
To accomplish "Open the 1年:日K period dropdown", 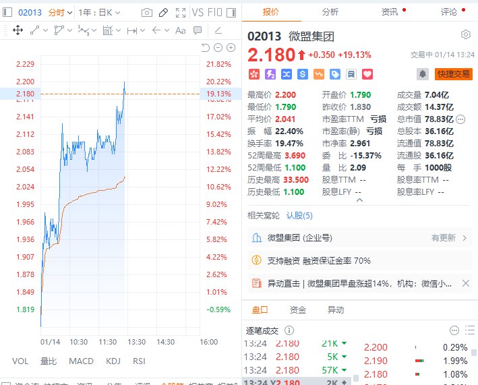I will pos(99,13).
